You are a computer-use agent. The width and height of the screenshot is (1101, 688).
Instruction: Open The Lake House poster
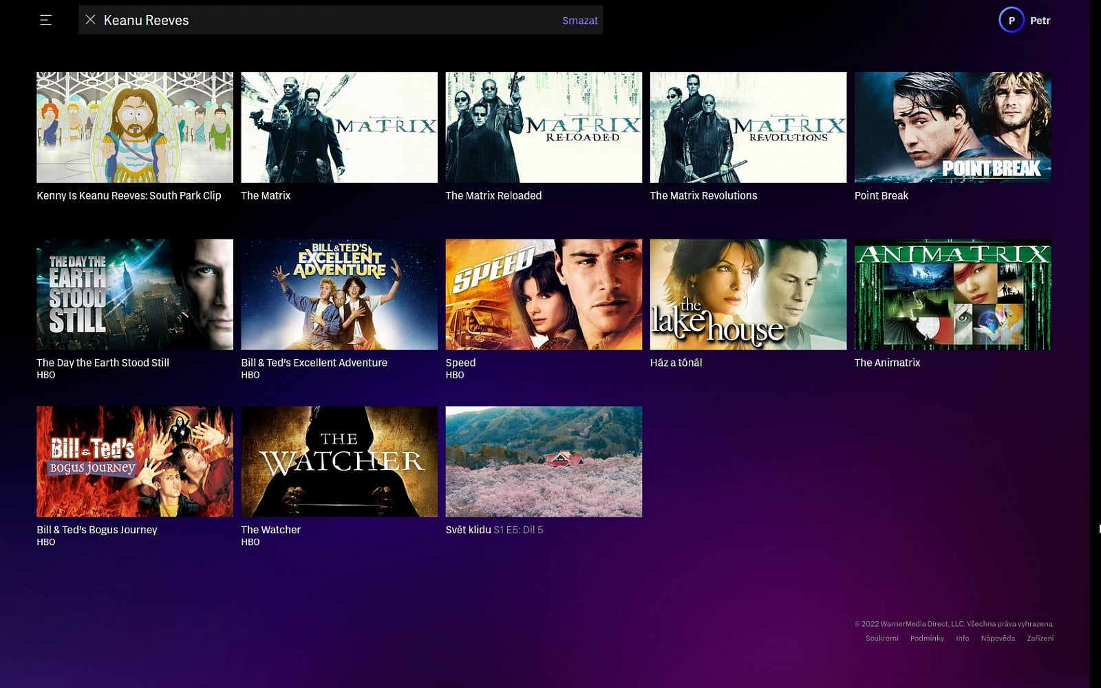(x=748, y=294)
